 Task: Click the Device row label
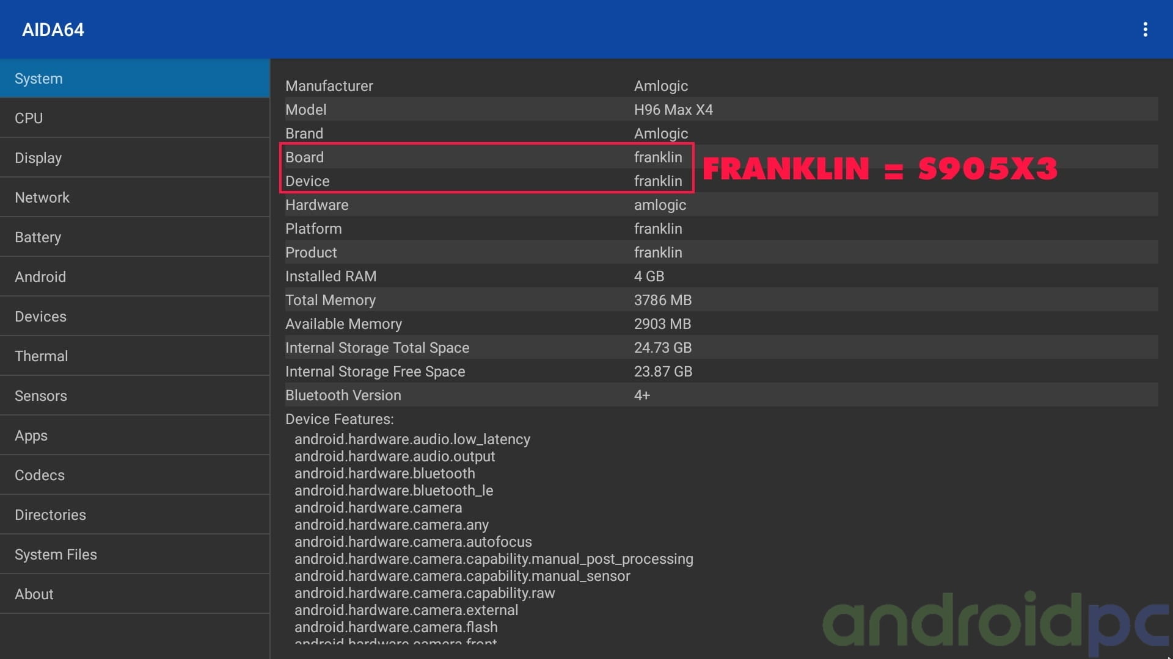click(x=307, y=181)
